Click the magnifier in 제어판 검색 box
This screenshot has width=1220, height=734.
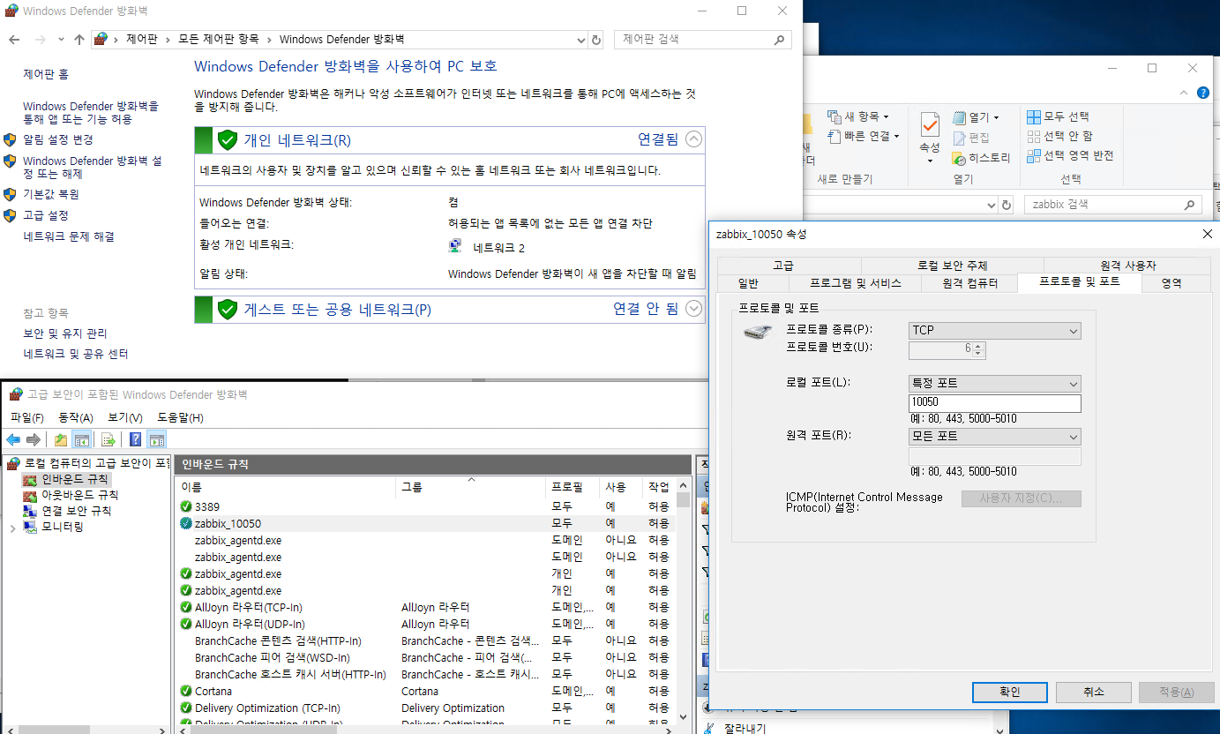779,40
